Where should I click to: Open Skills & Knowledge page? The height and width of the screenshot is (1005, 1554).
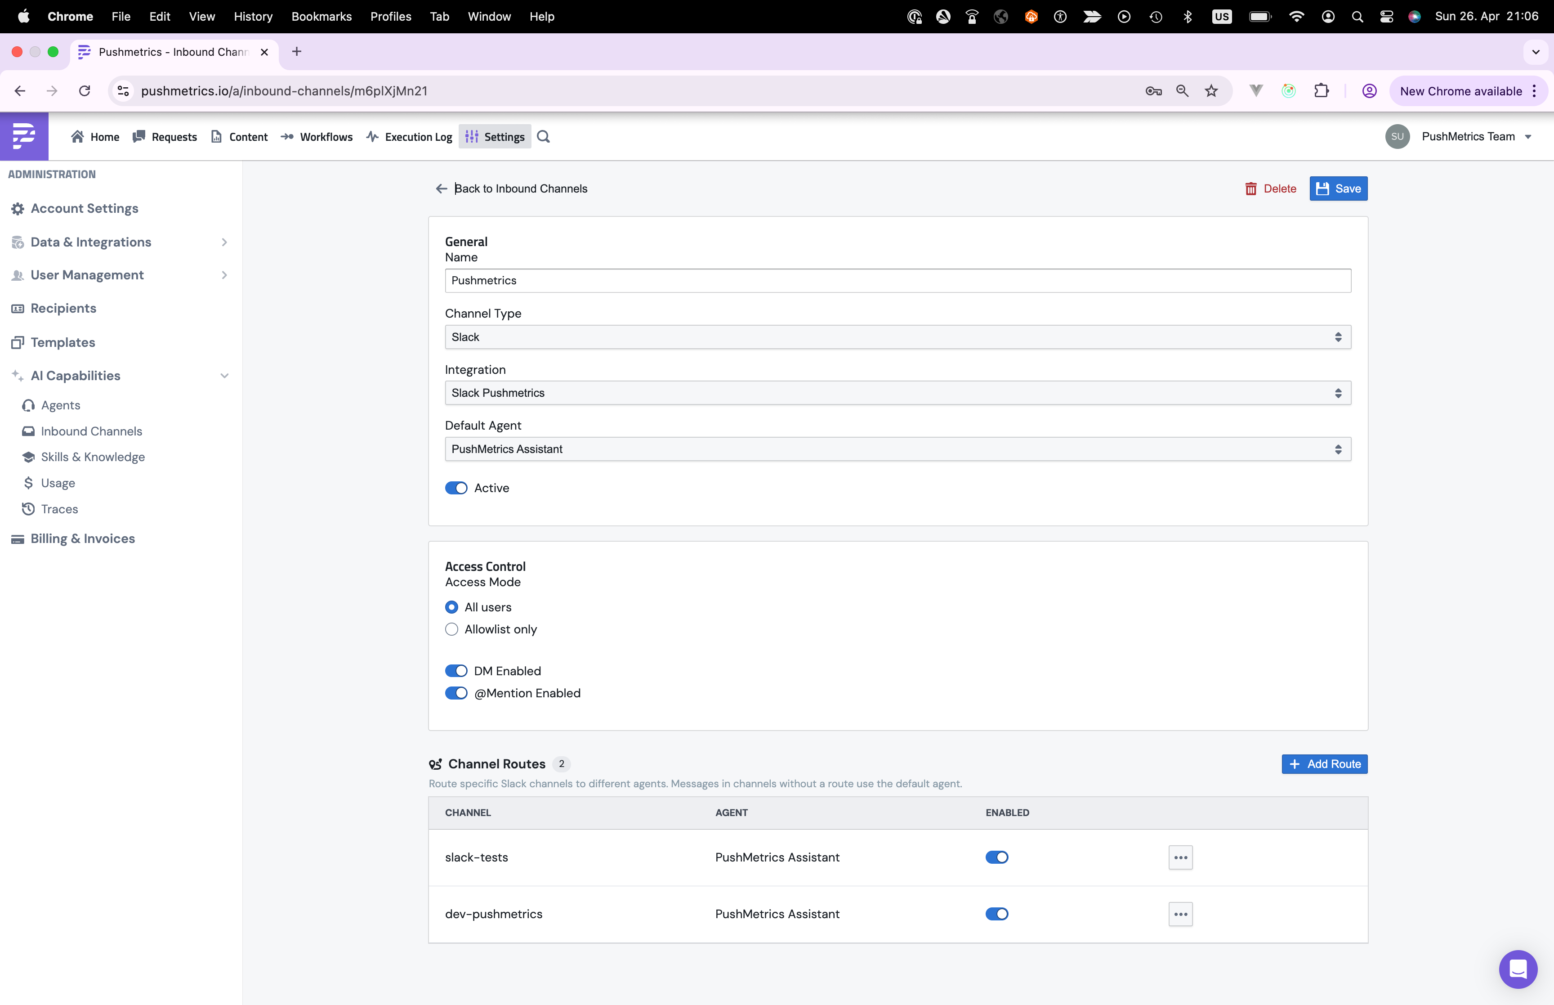pyautogui.click(x=93, y=457)
